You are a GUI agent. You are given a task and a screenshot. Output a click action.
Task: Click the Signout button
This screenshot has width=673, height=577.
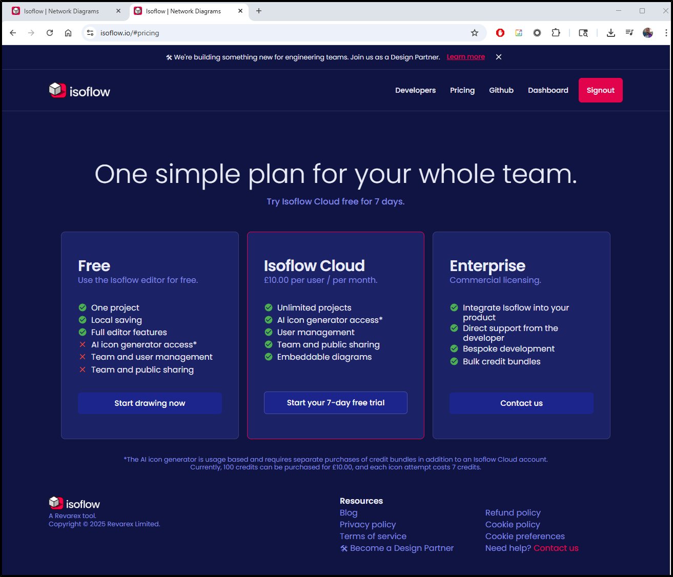click(x=601, y=90)
